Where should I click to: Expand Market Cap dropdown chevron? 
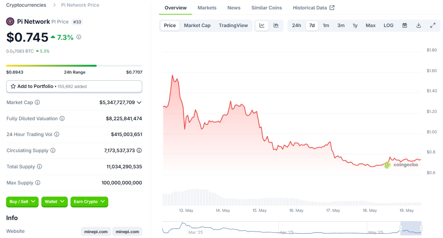click(x=139, y=102)
